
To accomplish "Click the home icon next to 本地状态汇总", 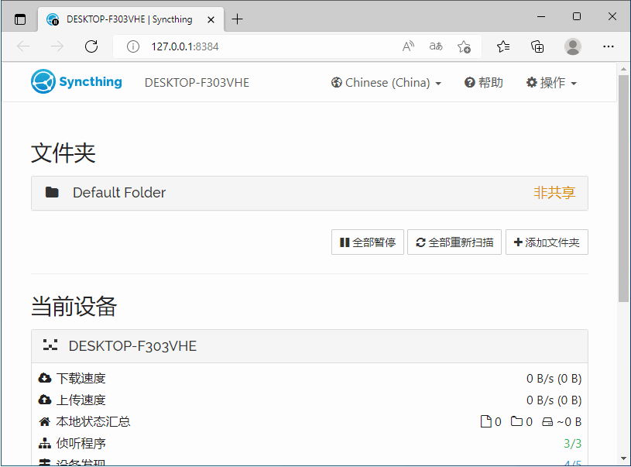I will (44, 421).
